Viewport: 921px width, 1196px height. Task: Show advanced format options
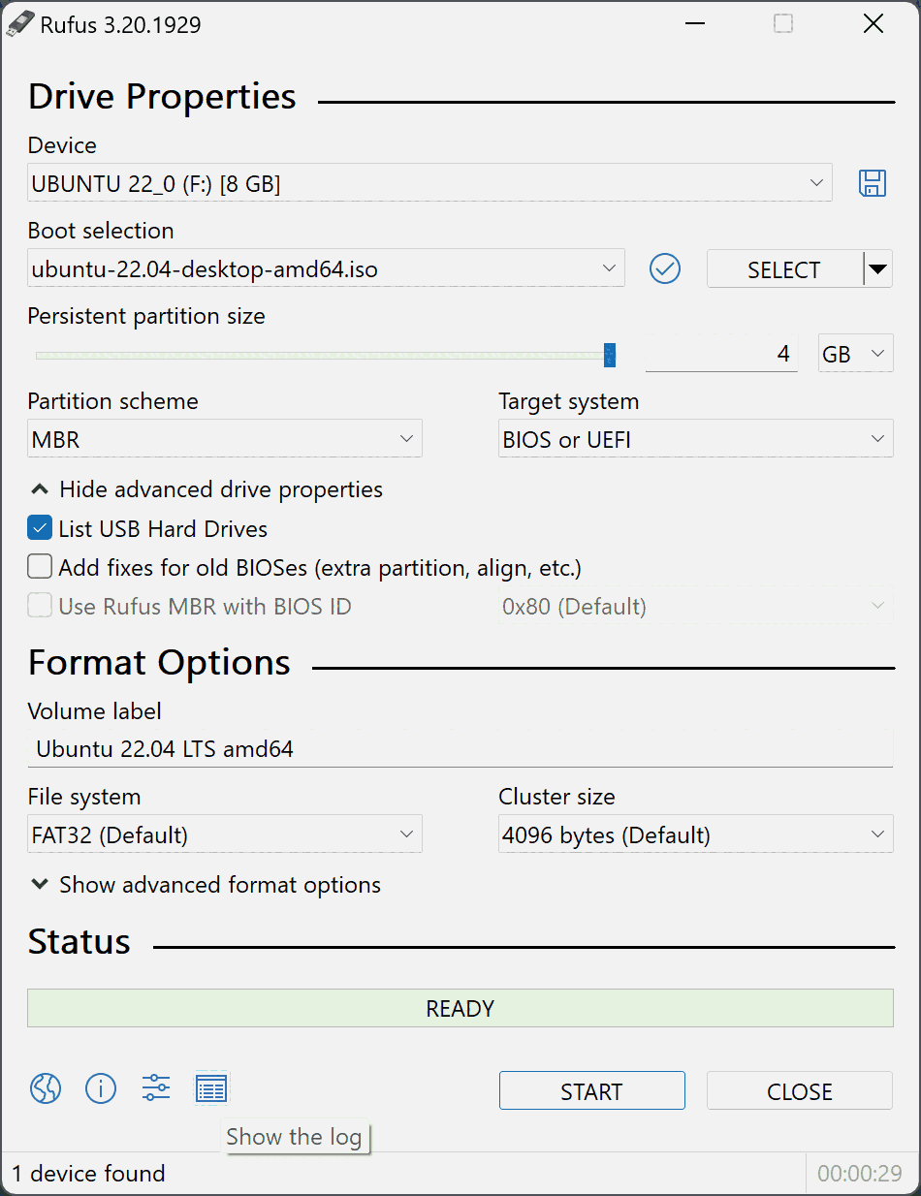click(206, 884)
